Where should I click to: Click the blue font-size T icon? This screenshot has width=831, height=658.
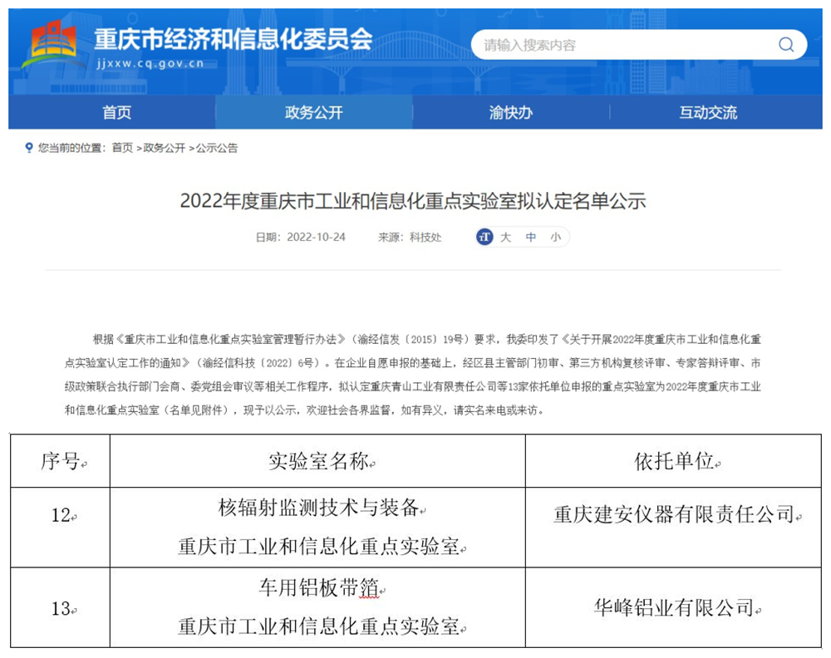click(484, 238)
